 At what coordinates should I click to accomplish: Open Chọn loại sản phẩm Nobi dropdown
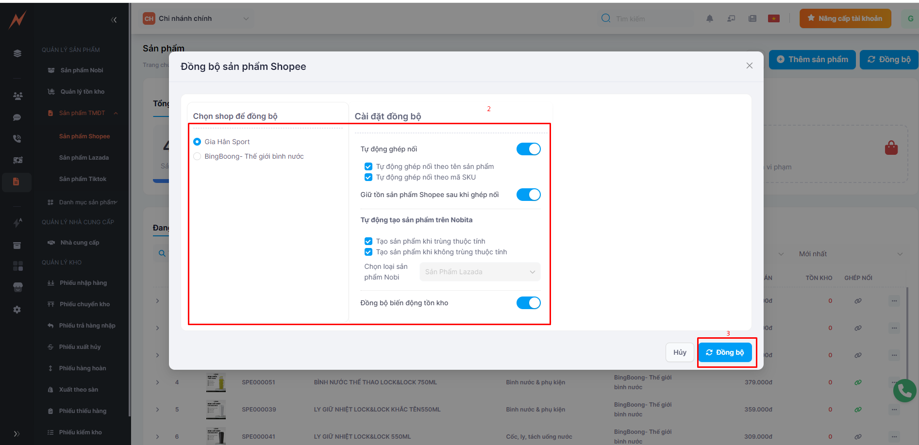480,272
